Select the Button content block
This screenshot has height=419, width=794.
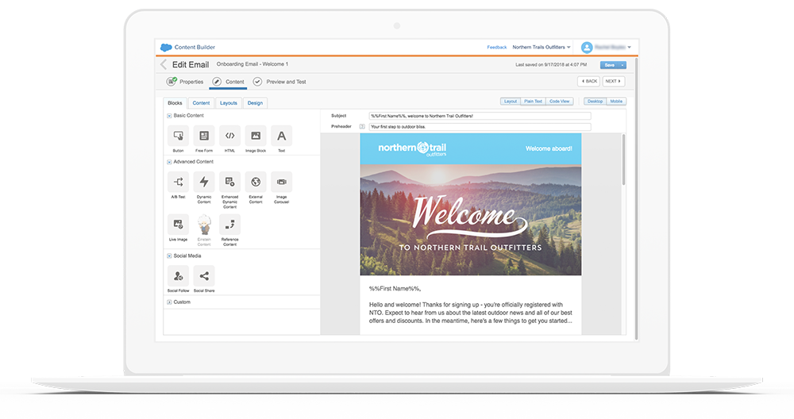pos(178,136)
